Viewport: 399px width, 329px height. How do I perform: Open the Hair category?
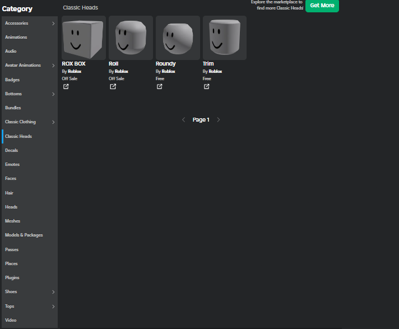click(x=30, y=193)
